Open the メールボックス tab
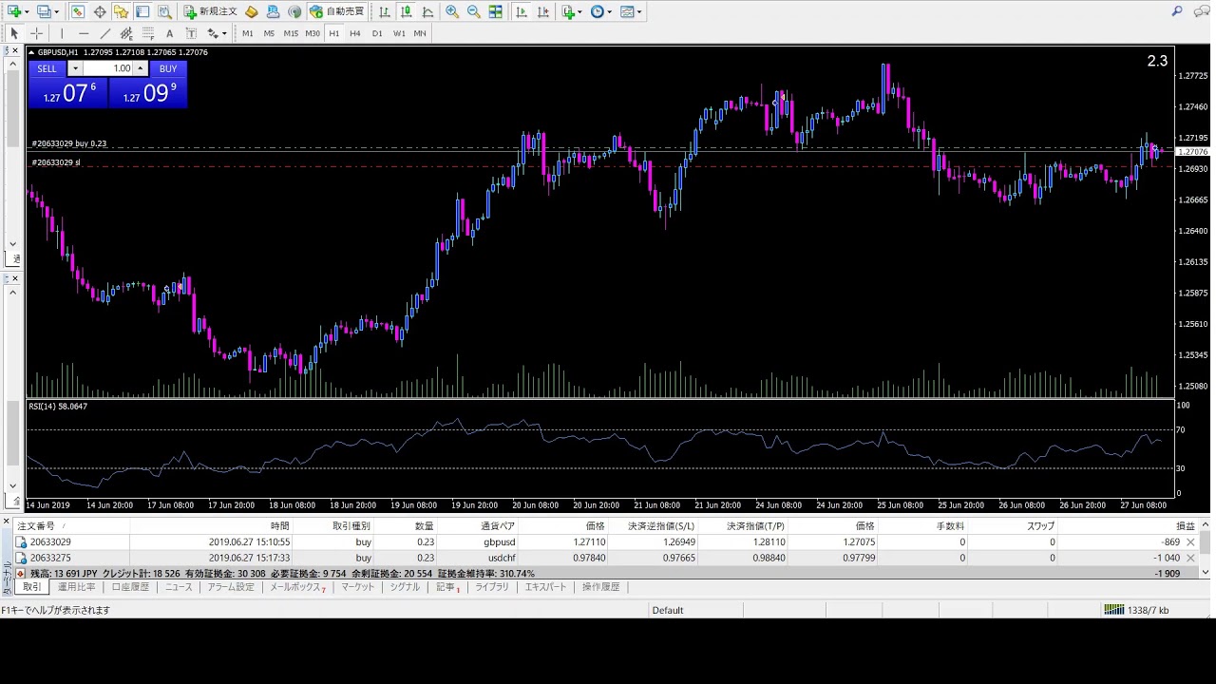The height and width of the screenshot is (684, 1216). tap(295, 587)
